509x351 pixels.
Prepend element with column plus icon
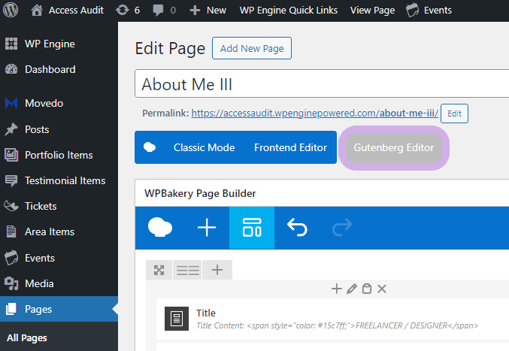337,289
